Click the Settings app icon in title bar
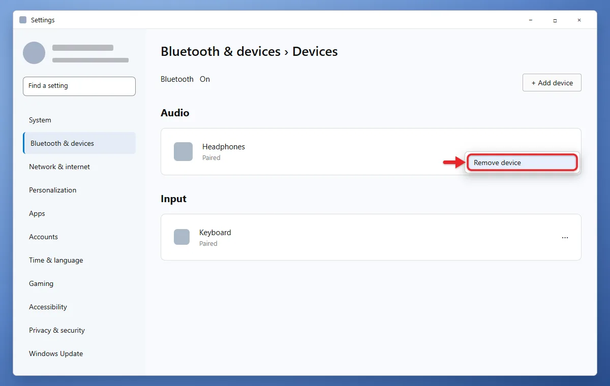The width and height of the screenshot is (610, 386). (23, 20)
